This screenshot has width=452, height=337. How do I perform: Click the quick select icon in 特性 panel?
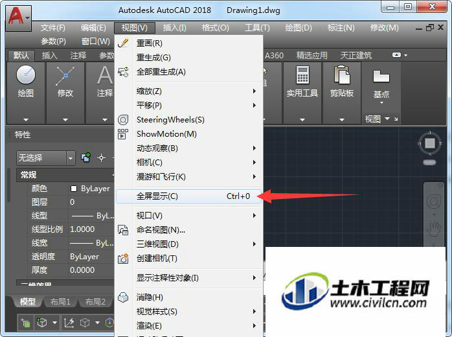point(86,157)
